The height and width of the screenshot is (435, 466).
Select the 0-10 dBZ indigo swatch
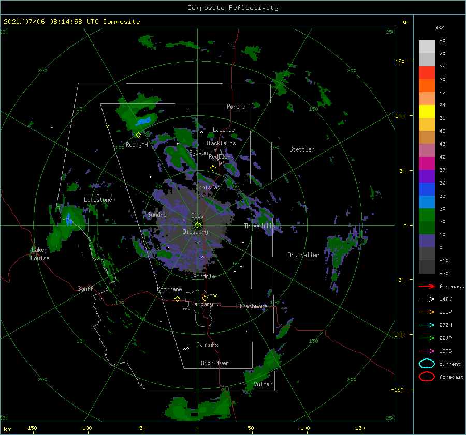(427, 241)
